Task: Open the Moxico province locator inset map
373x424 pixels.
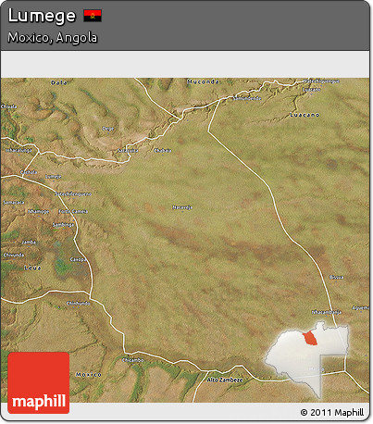Action: [x=307, y=359]
